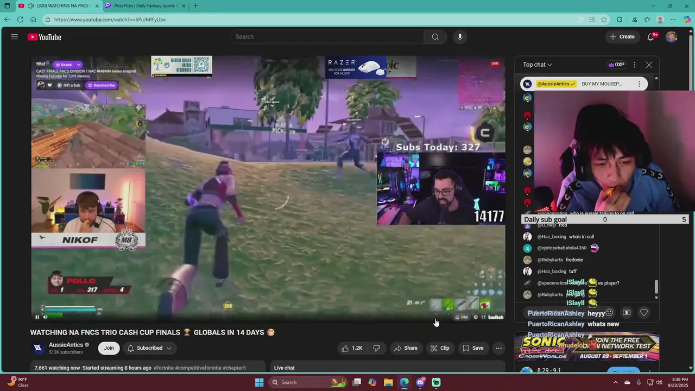Close the PrizePicks tab
The image size is (695, 391).
(x=184, y=5)
